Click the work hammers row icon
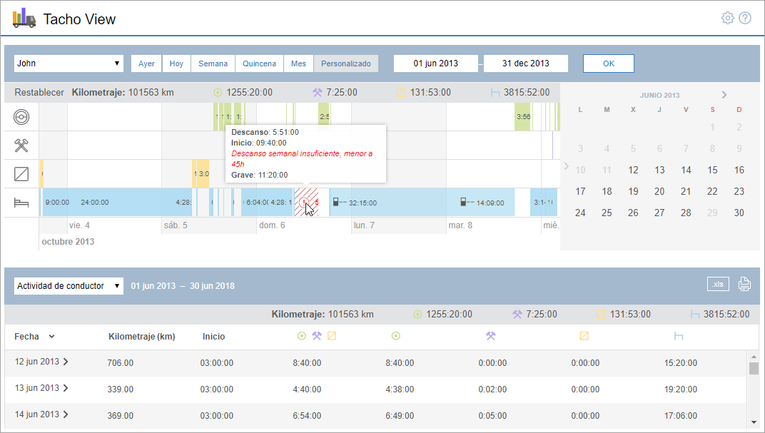Viewport: 765px width, 433px height. click(21, 146)
